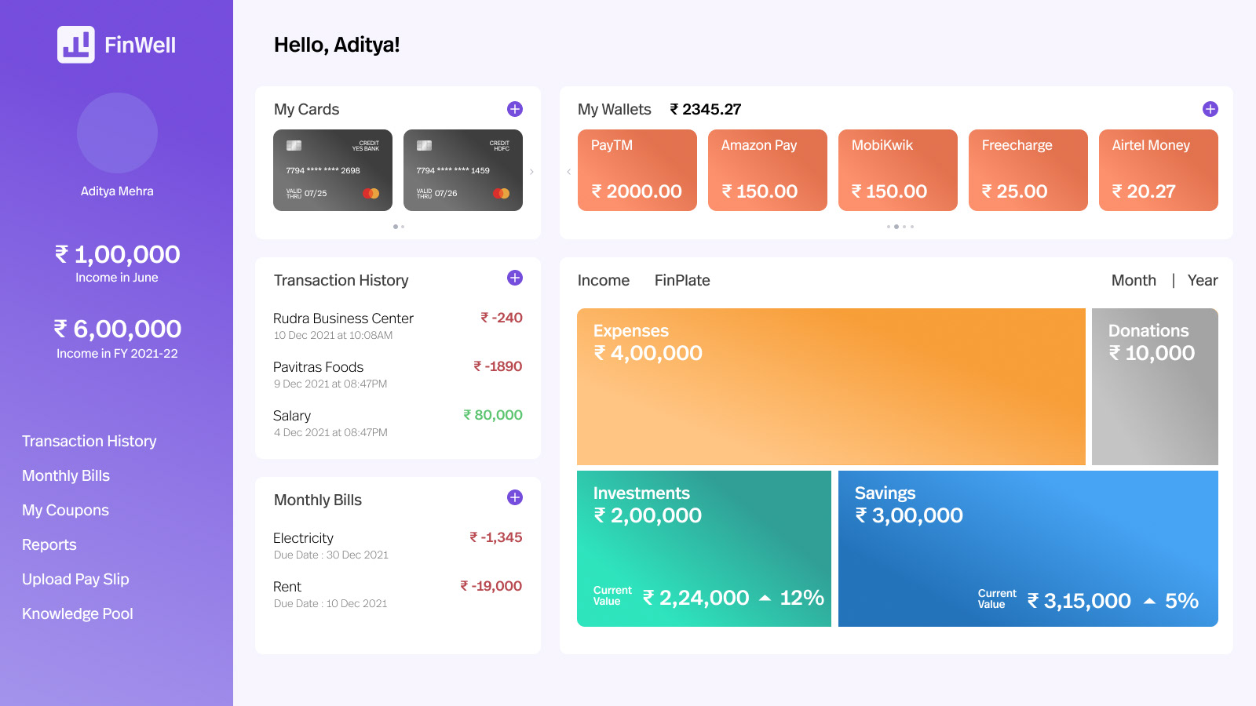The width and height of the screenshot is (1256, 706).
Task: Open the Pavitras Foods transaction
Action: (397, 374)
